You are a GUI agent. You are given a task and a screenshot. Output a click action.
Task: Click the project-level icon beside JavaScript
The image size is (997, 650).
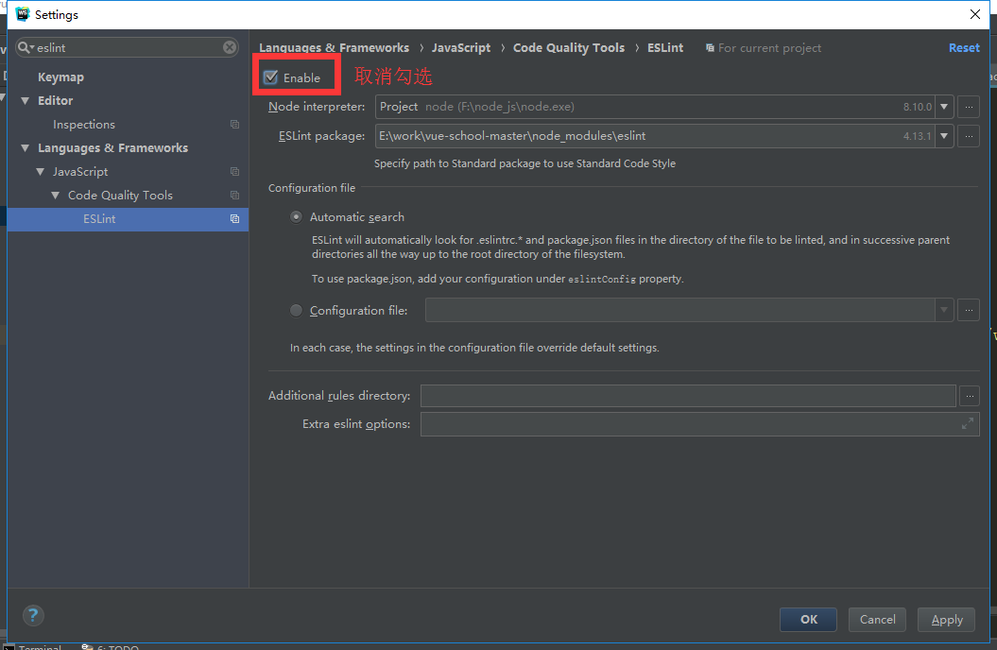pos(234,172)
